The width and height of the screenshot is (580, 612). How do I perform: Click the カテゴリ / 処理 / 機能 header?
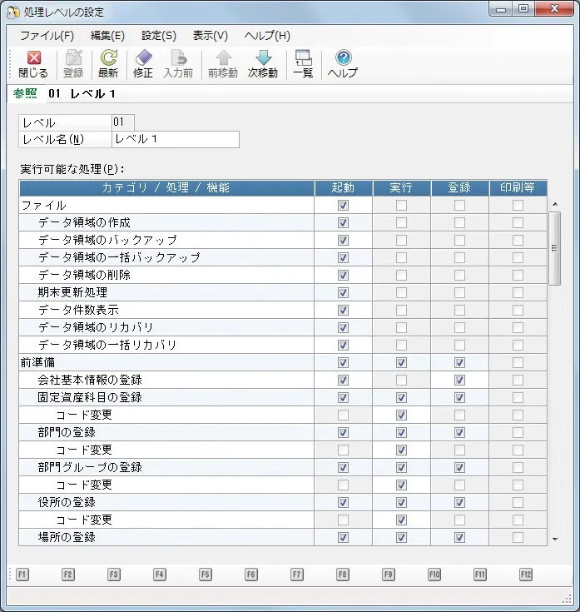(166, 187)
